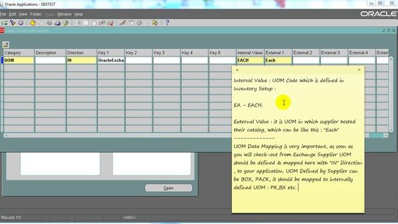Open folder icon above the Category column
This screenshot has height=224, width=398.
tap(6, 45)
